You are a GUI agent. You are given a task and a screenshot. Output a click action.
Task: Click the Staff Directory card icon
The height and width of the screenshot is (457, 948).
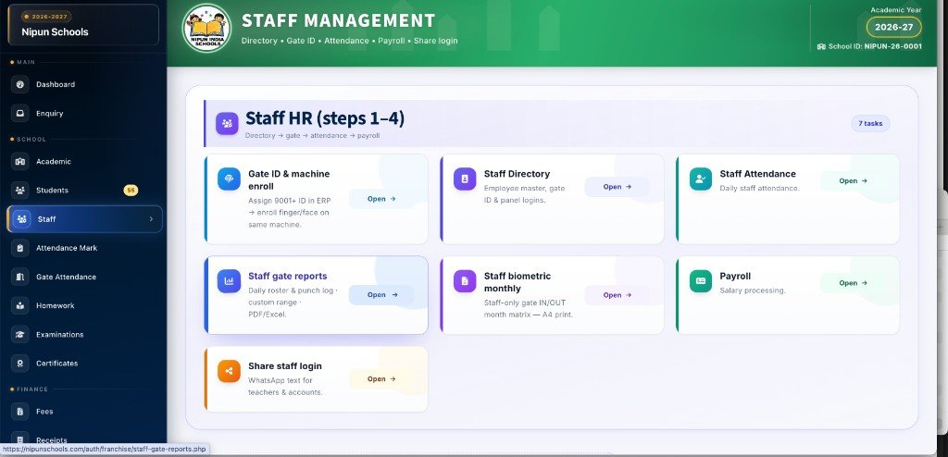click(x=465, y=179)
